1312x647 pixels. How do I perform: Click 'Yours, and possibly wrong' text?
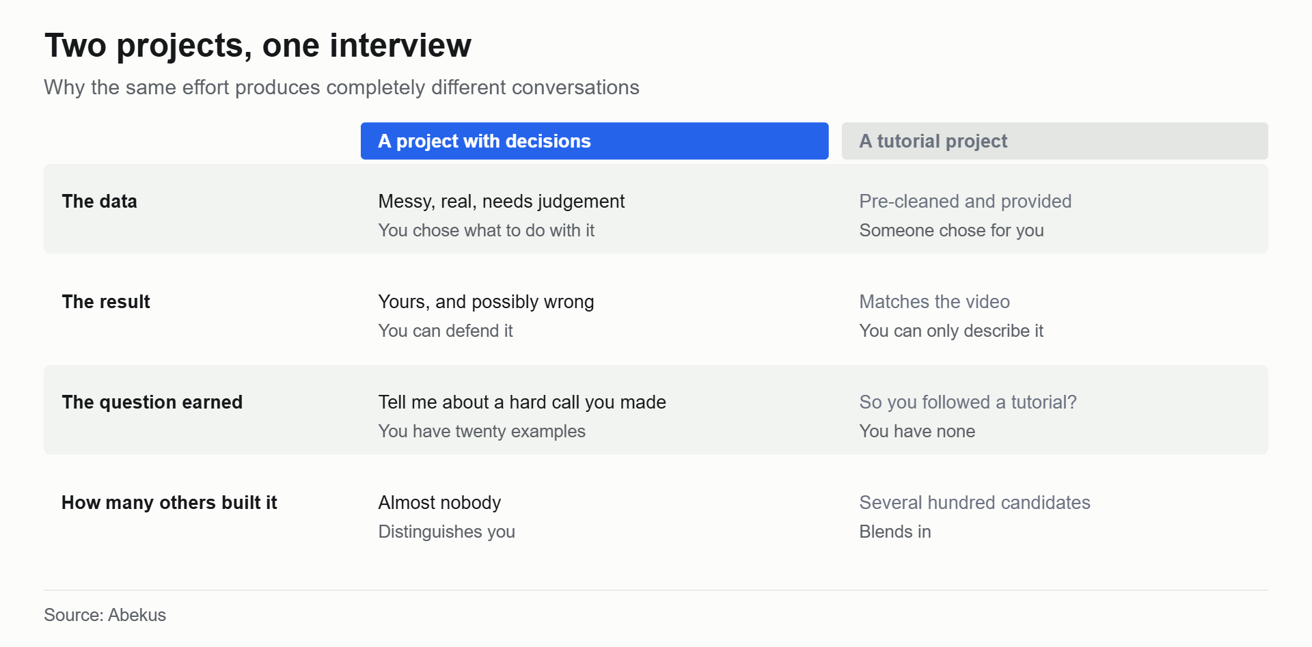tap(486, 302)
